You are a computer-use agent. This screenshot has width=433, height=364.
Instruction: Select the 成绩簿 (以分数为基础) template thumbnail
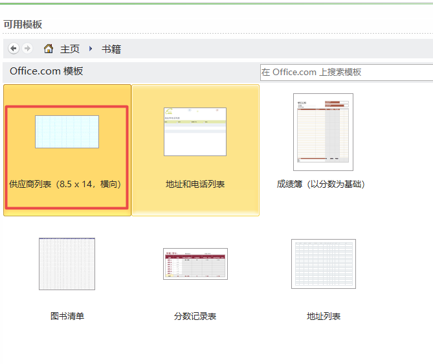click(323, 132)
